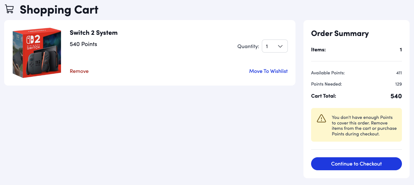This screenshot has width=414, height=185.
Task: Click the Items count in Order Summary
Action: (x=401, y=50)
